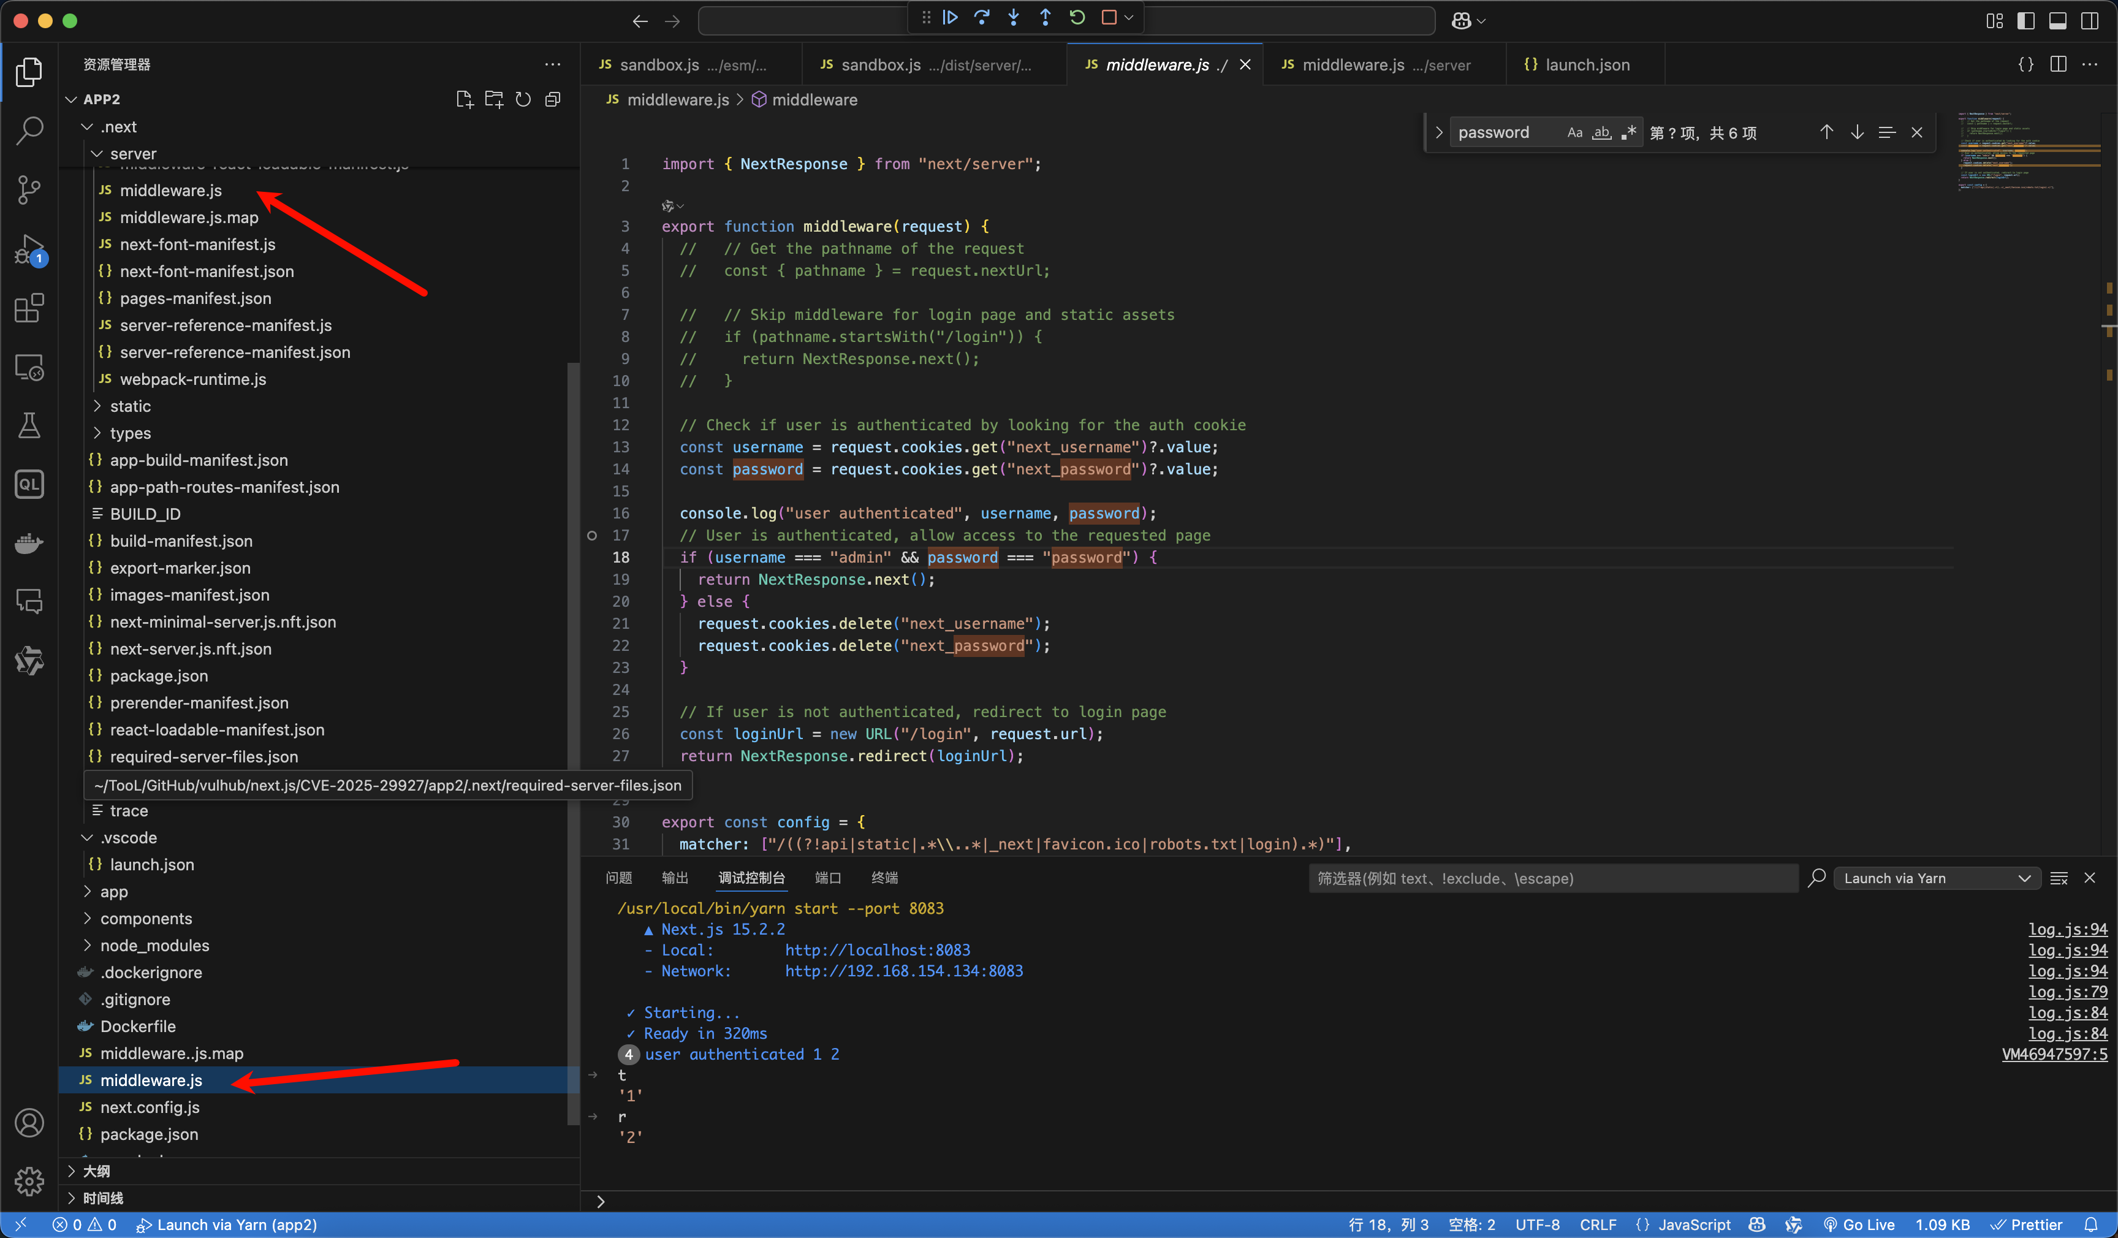The image size is (2118, 1238).
Task: Go forward with the navigation arrow
Action: click(x=672, y=21)
